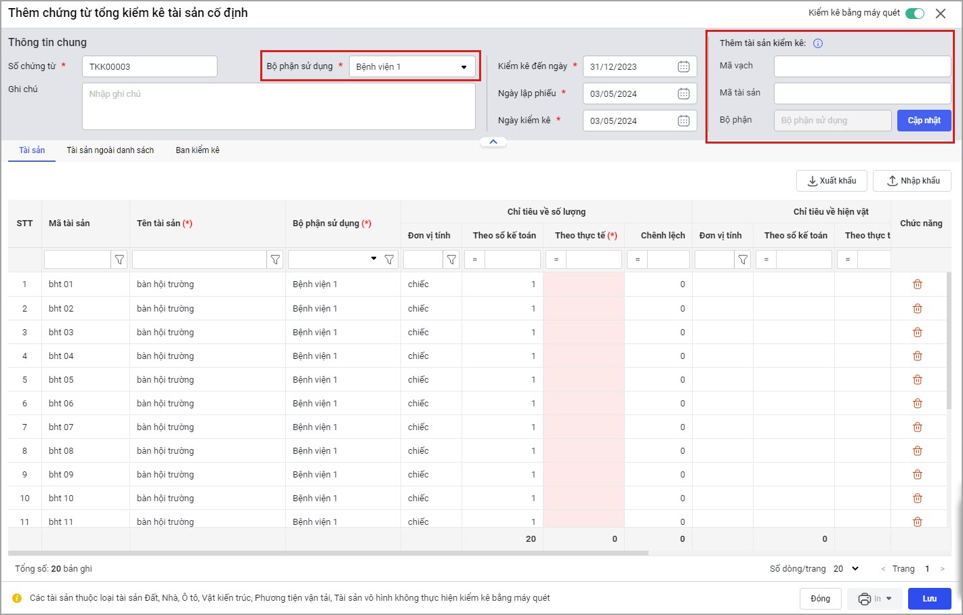Image resolution: width=963 pixels, height=615 pixels.
Task: Collapse the Thông tin chung panel
Action: click(493, 142)
